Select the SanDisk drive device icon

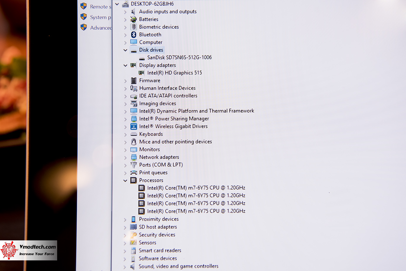point(142,58)
